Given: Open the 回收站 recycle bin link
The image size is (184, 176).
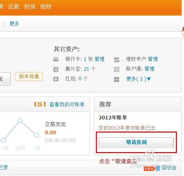Looking at the screenshot, I should pos(169,168).
